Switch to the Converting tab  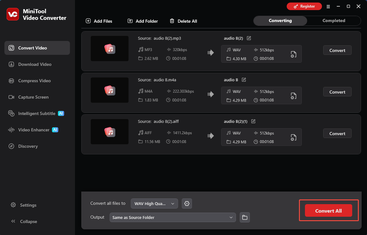pos(280,20)
